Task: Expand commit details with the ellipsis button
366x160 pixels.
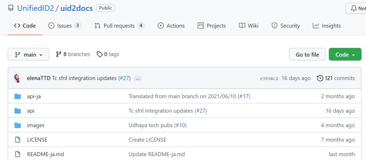Action: [138, 78]
